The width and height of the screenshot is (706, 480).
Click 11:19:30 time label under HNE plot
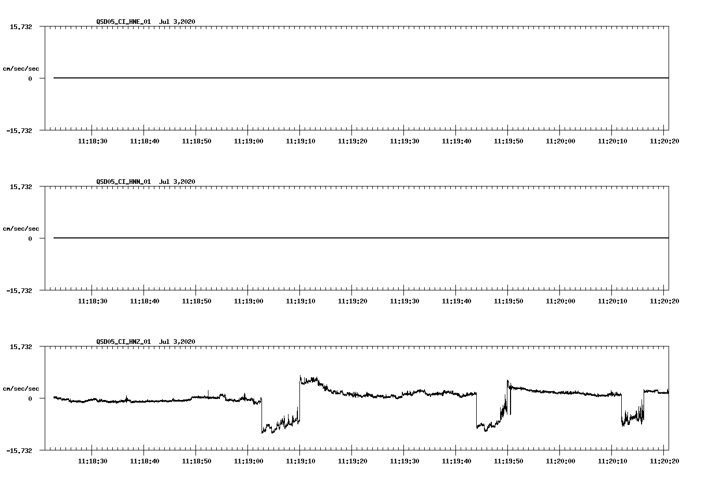(404, 141)
